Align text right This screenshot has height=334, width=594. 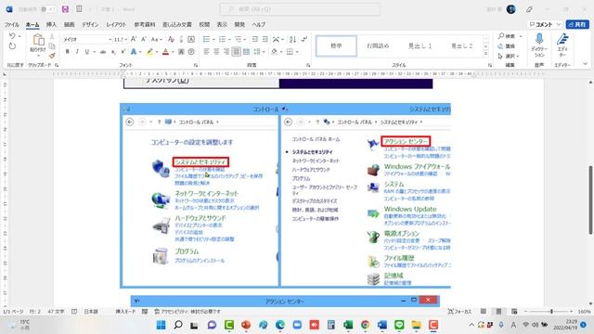pos(226,52)
